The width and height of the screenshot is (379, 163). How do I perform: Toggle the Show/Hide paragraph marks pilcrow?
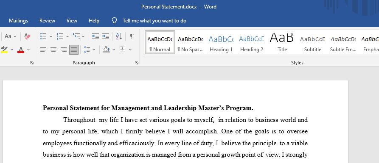pos(132,36)
